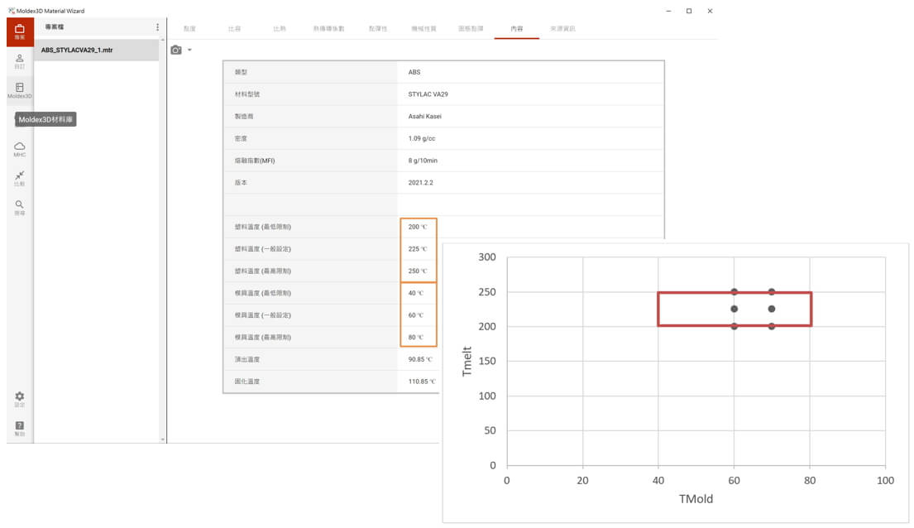Click the camera screenshot icon
The image size is (914, 528).
pyautogui.click(x=175, y=50)
